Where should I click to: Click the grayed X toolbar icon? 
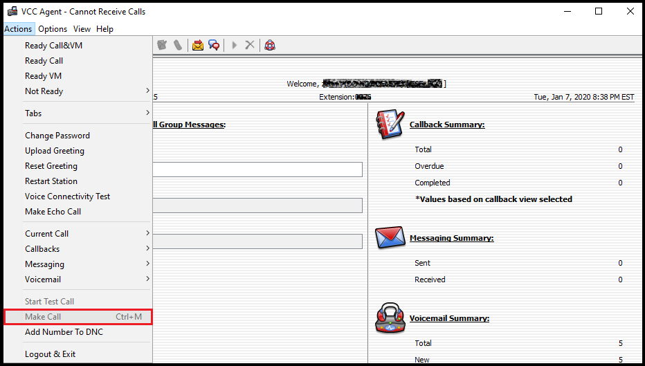(x=250, y=45)
